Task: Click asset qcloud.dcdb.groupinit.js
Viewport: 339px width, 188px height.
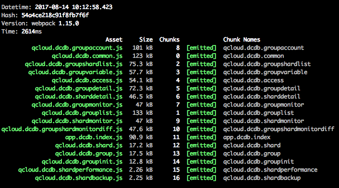Action: (x=82, y=162)
